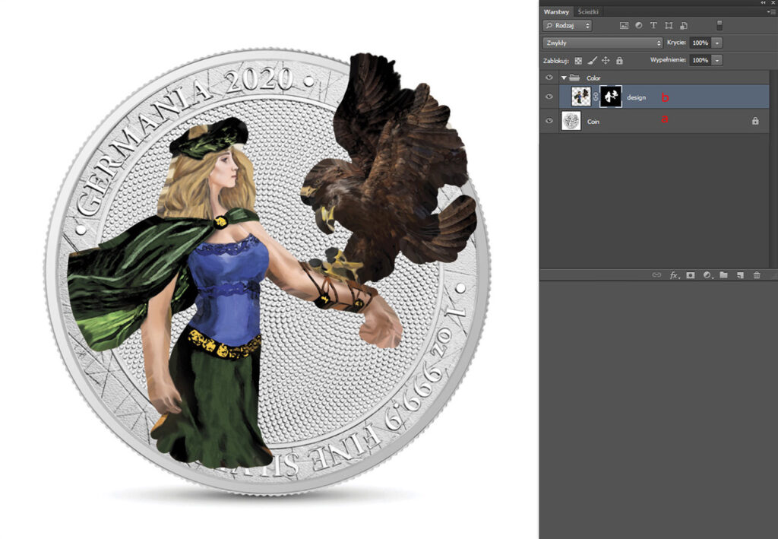Filter layers by adjustment layers icon
778x539 pixels.
click(638, 25)
